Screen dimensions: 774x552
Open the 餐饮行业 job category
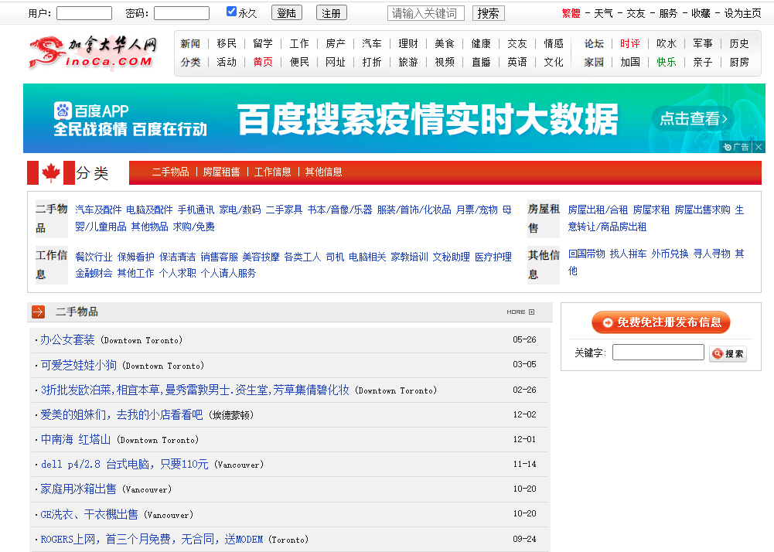click(94, 257)
